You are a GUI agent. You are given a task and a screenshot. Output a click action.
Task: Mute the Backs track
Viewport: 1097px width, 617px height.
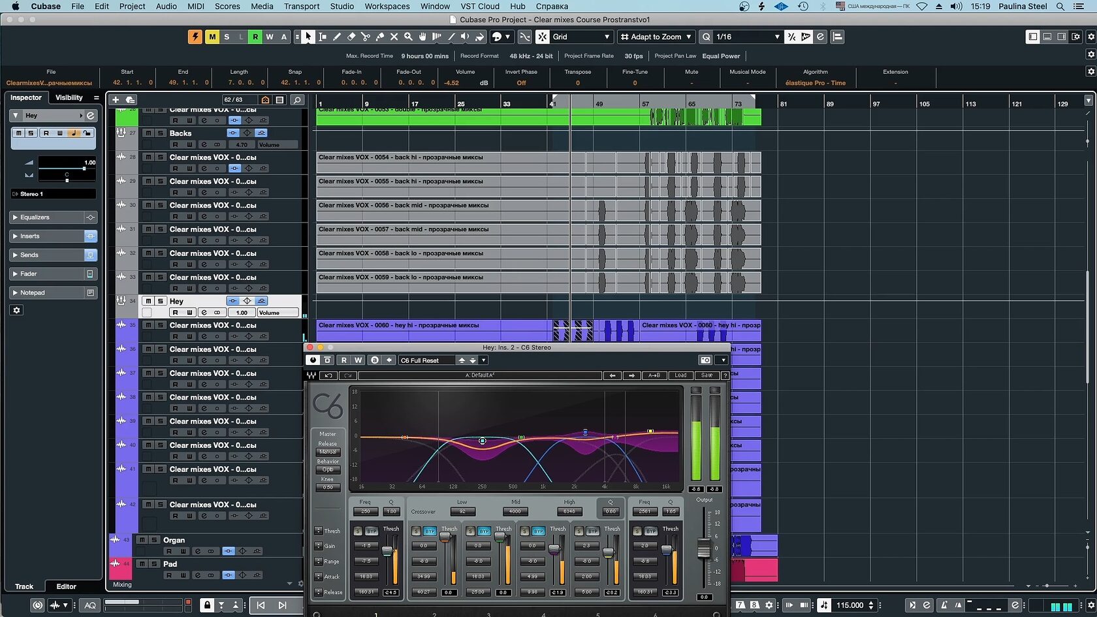coord(148,133)
